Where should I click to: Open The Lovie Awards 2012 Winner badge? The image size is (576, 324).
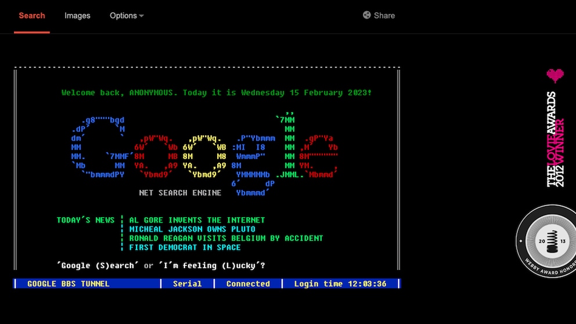click(555, 139)
